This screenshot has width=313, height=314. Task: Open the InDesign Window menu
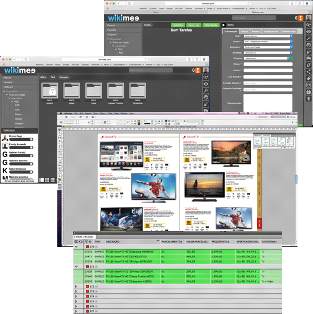pos(124,113)
